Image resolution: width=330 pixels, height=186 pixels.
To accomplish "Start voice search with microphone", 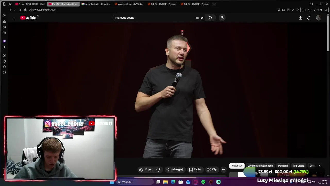I will 222,18.
